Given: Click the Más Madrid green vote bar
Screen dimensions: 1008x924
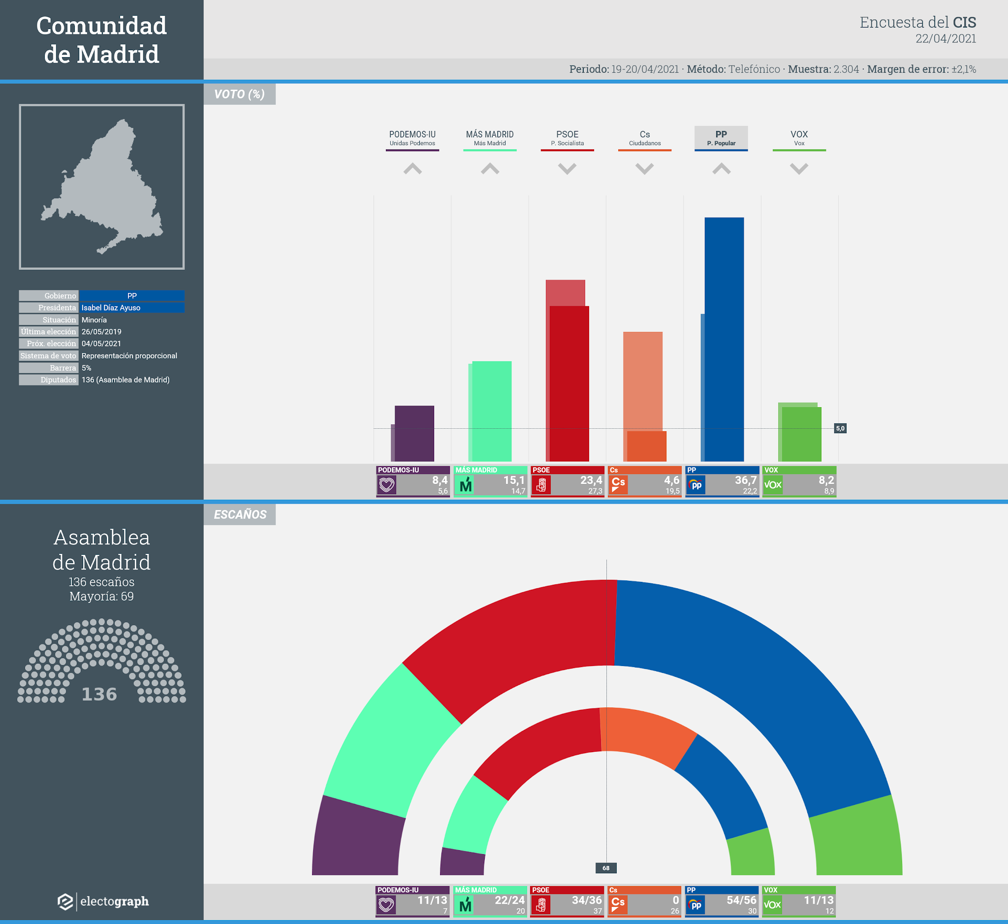Looking at the screenshot, I should click(492, 411).
